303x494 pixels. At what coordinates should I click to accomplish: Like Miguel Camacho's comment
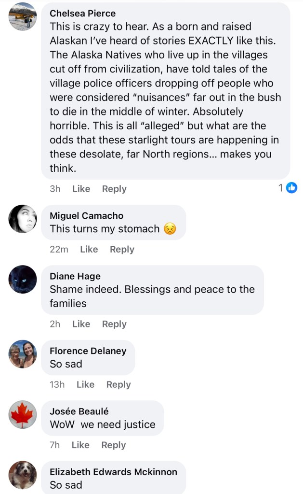[x=89, y=249]
